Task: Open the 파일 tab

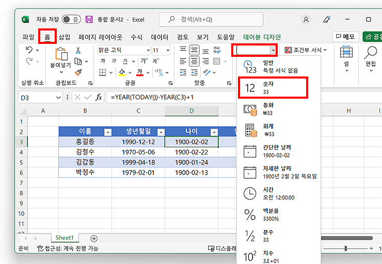Action: click(28, 37)
